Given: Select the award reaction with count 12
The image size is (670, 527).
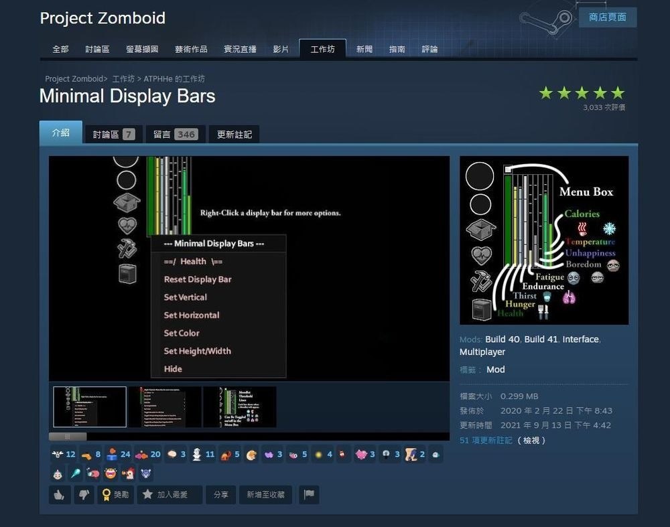Looking at the screenshot, I should coord(64,455).
